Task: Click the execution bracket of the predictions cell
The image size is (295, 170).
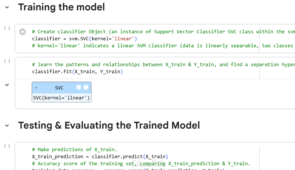Action: tap(7, 146)
